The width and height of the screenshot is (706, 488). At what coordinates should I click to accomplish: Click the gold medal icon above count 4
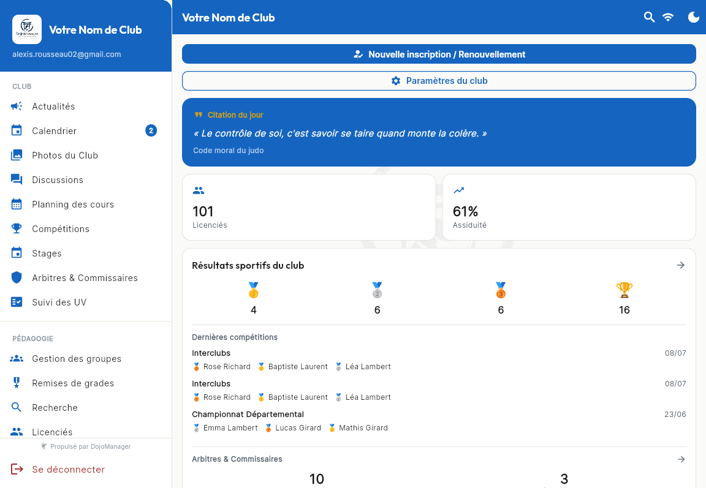pos(254,290)
